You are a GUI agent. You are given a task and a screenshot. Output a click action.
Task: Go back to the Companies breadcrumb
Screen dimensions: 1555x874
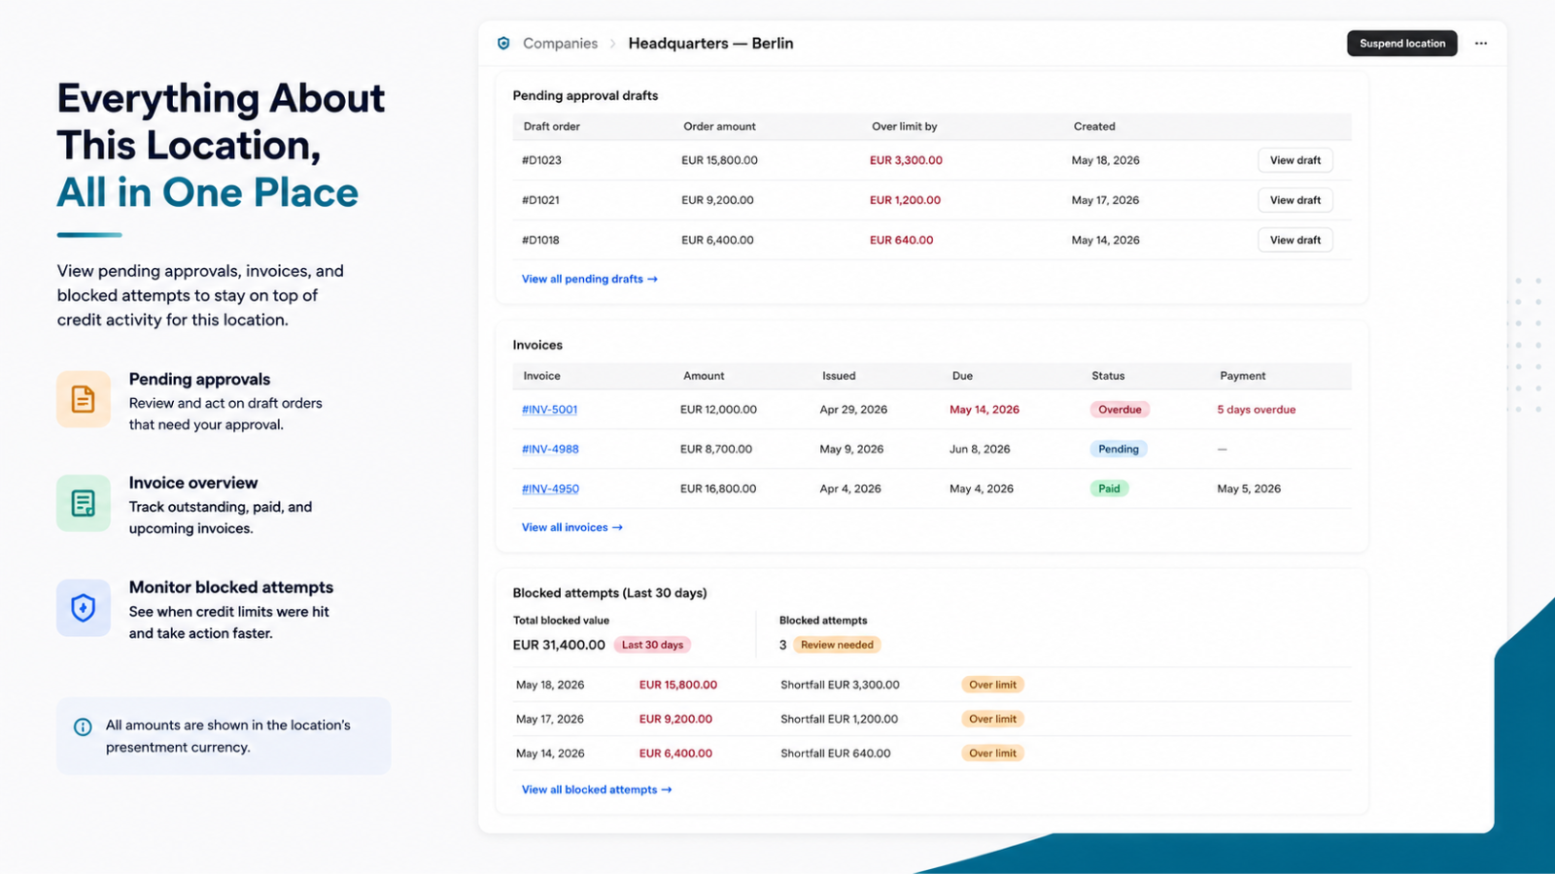click(x=560, y=44)
